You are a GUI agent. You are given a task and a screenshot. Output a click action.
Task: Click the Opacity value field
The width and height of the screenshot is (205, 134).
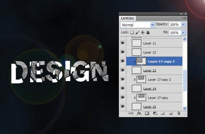(x=175, y=25)
